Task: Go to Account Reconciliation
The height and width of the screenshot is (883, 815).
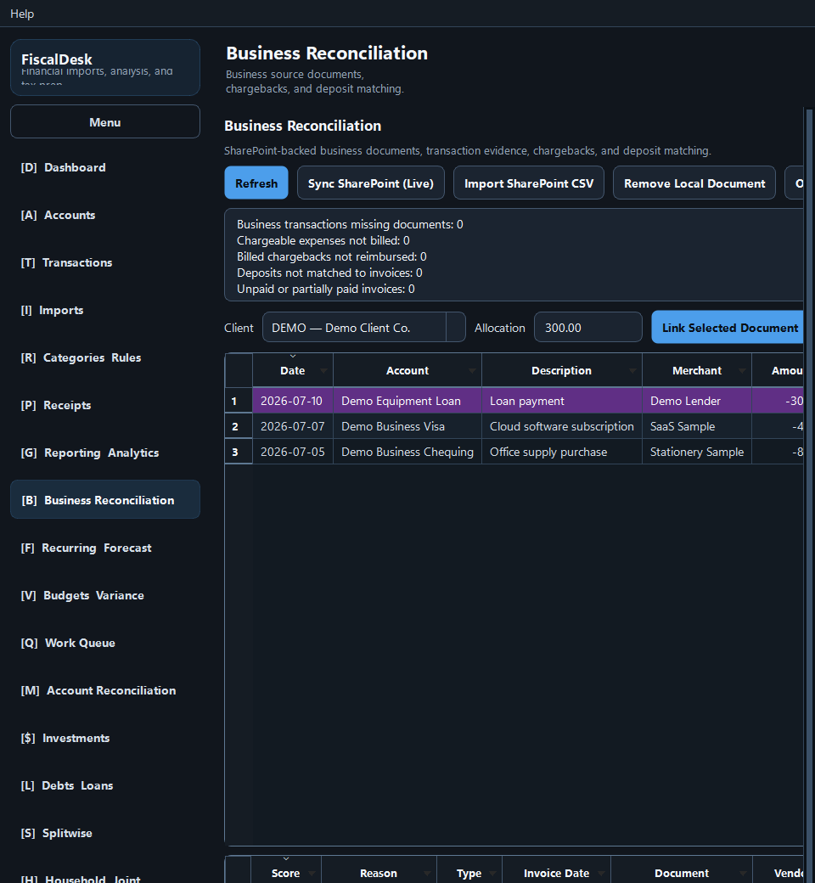Action: coord(104,690)
